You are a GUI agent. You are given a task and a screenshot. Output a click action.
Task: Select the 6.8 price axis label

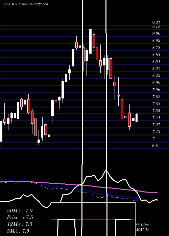(155, 146)
